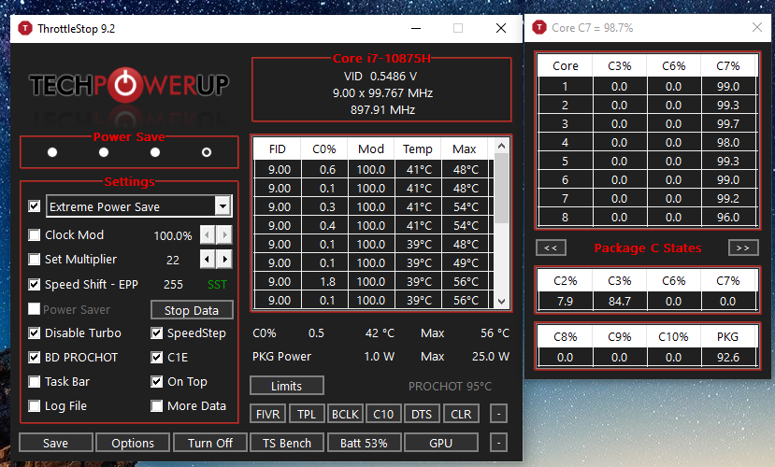
Task: Click the C0% column header in core table
Action: [323, 149]
